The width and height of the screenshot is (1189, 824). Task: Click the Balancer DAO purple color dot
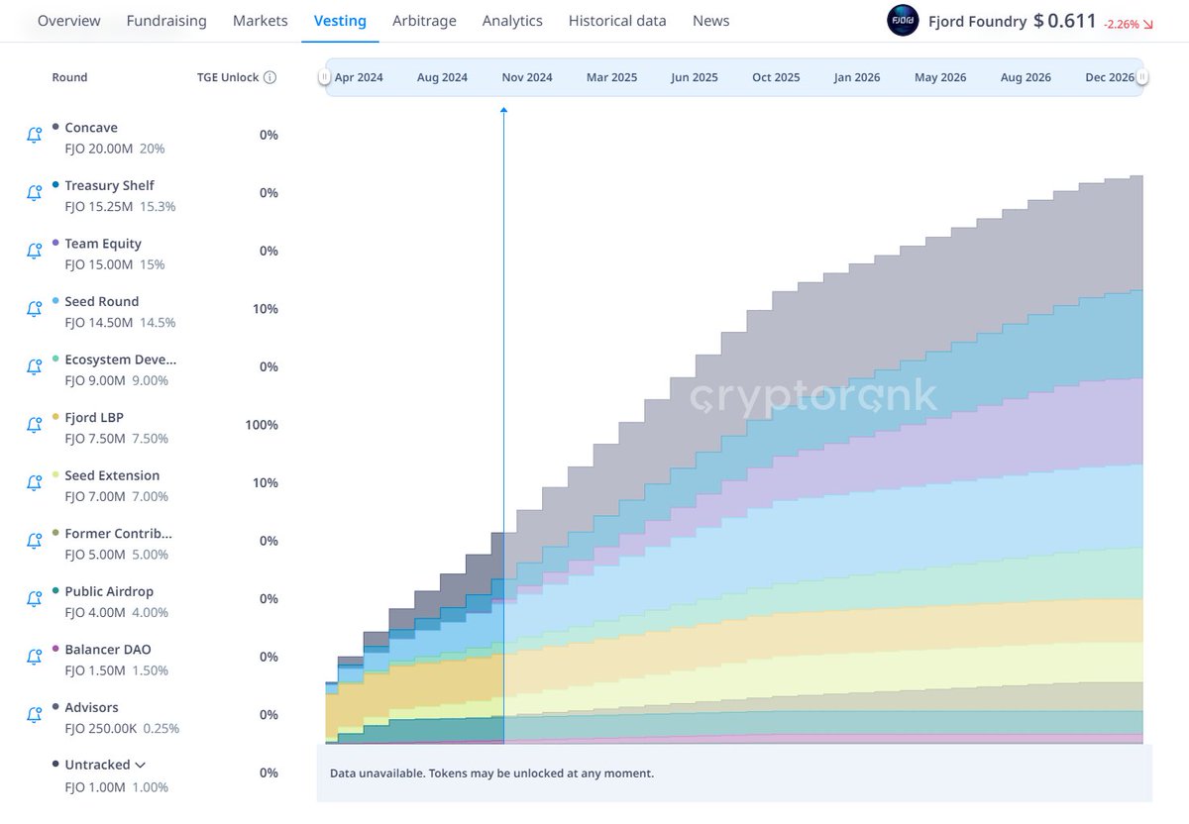(55, 649)
